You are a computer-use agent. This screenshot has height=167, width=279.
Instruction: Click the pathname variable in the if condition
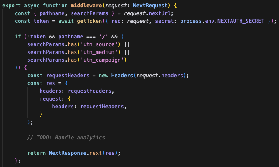(x=71, y=37)
